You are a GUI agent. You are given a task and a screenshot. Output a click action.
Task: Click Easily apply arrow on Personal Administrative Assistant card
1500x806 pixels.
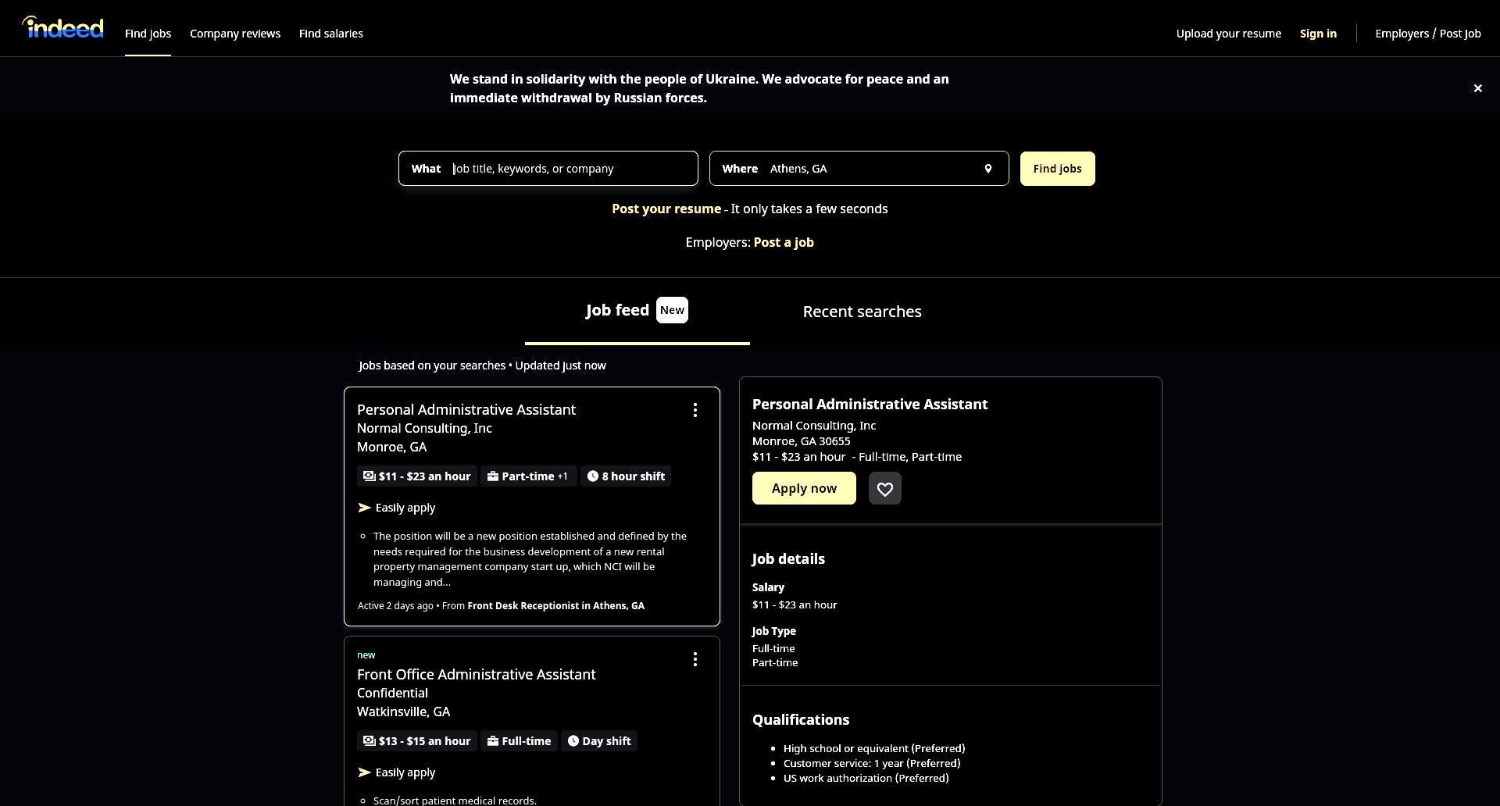click(x=364, y=508)
